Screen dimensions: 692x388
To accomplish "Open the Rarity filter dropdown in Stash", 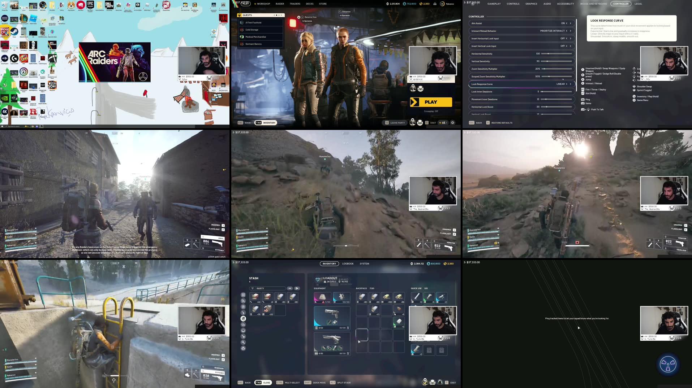I will (x=267, y=288).
